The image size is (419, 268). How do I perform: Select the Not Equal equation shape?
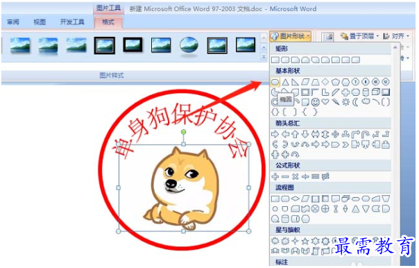click(x=325, y=176)
